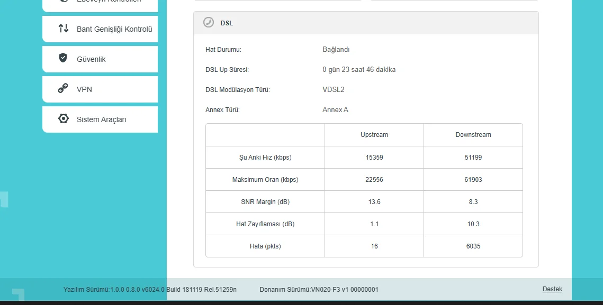Screen dimensions: 603x305
Task: Click the Güvenlik shield icon
Action: click(63, 58)
